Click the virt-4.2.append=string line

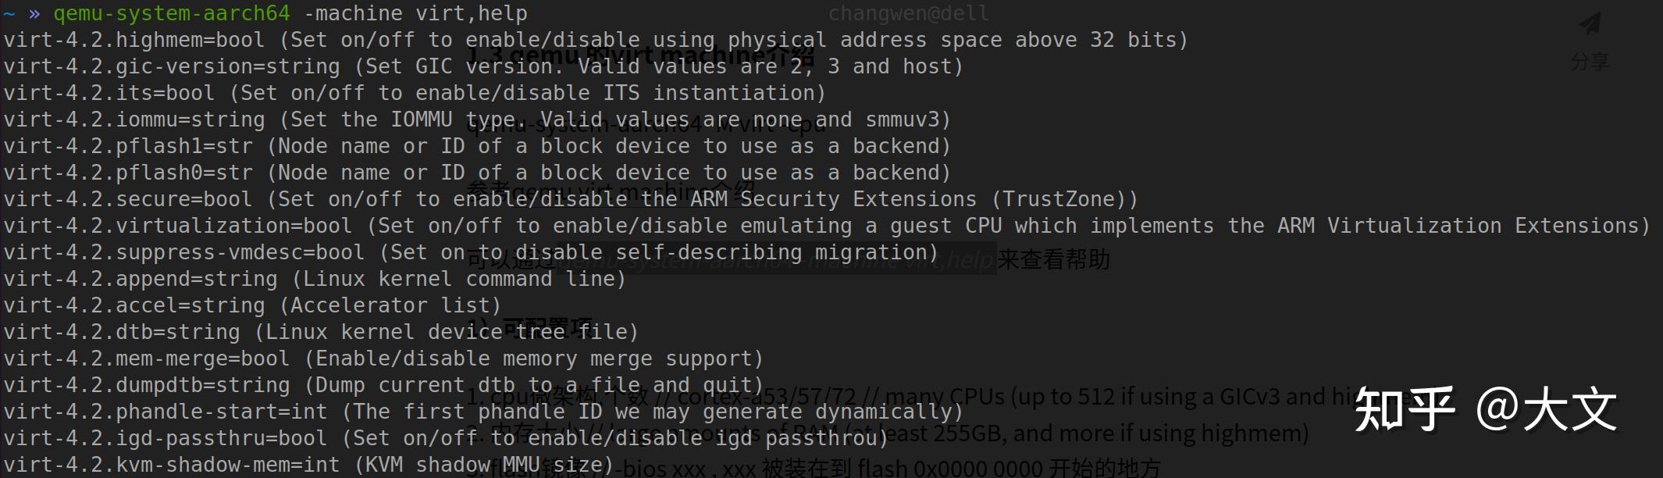315,279
